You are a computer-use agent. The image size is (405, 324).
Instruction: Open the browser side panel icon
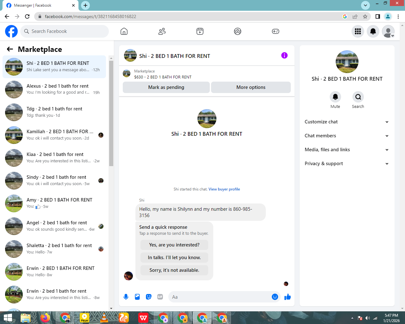377,16
